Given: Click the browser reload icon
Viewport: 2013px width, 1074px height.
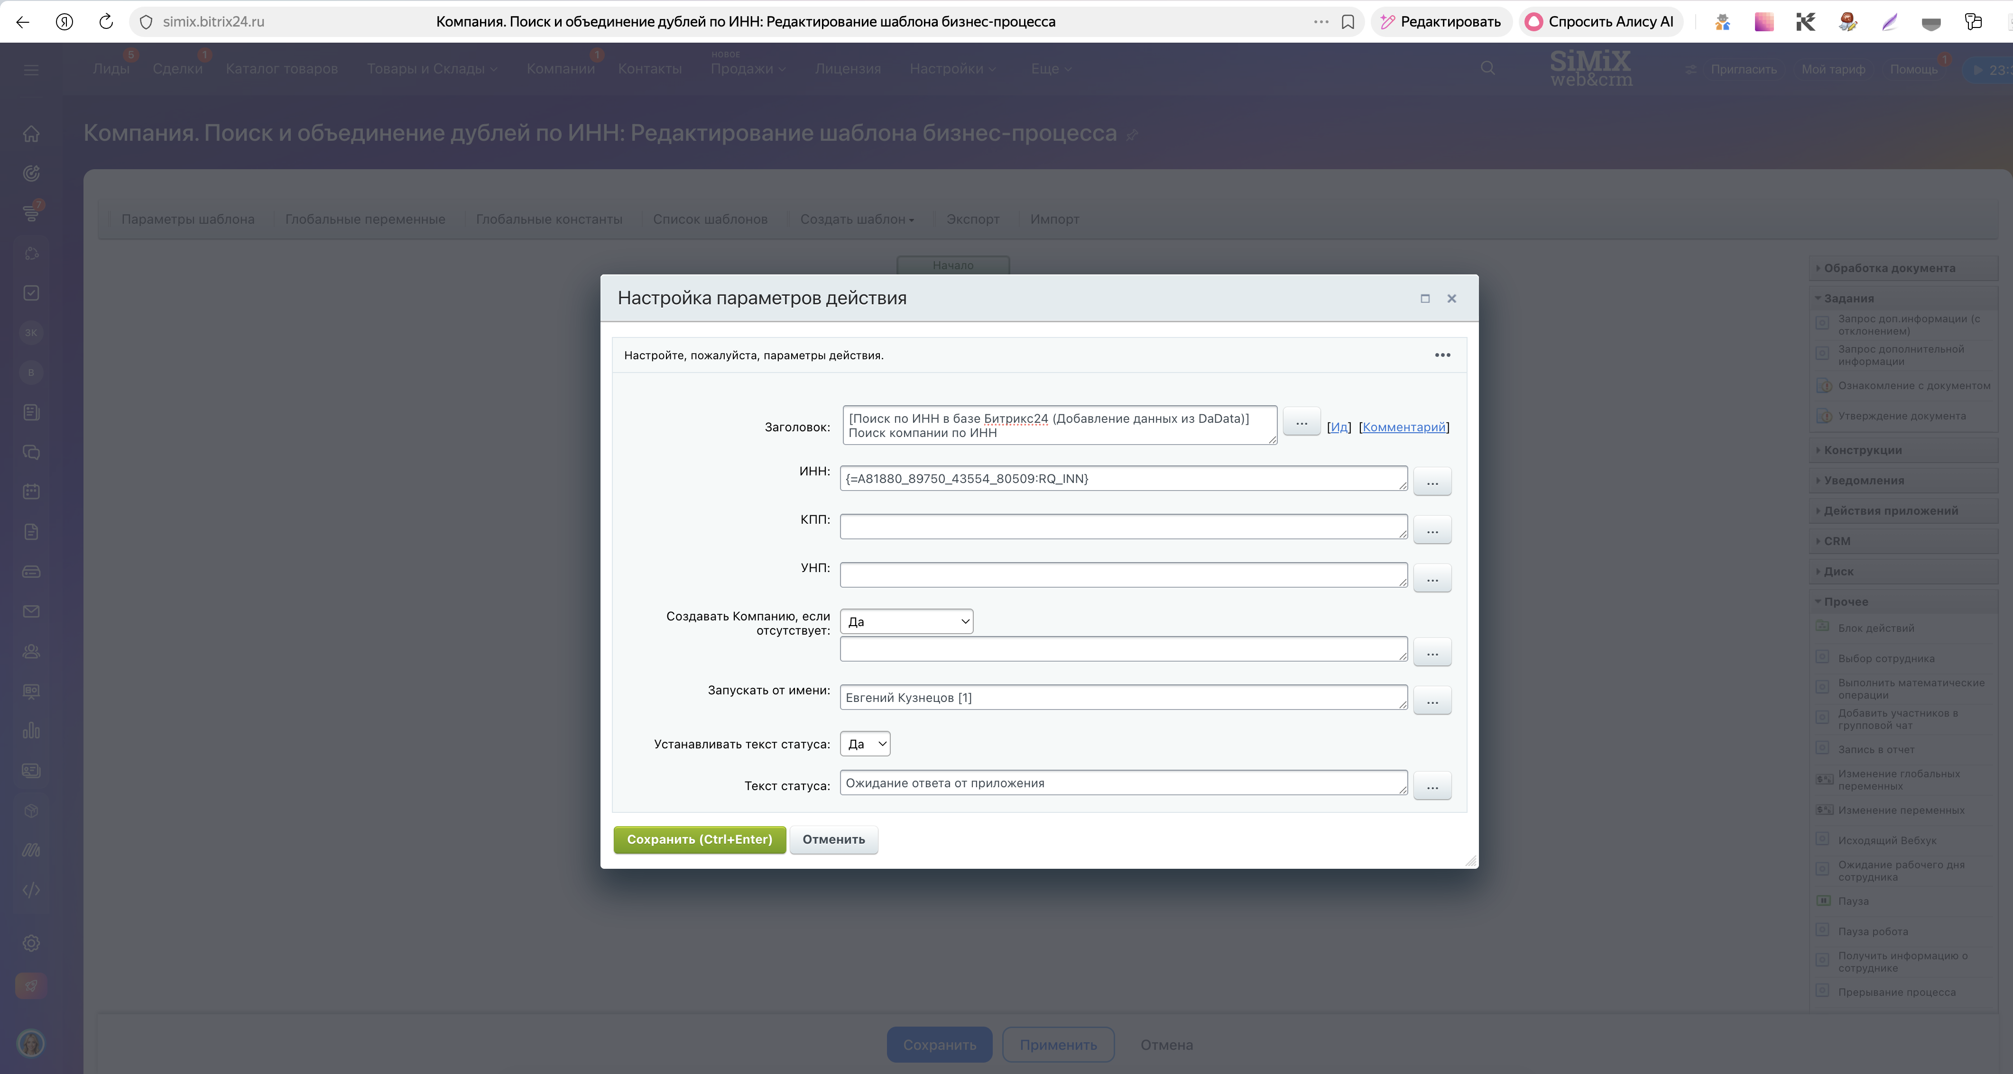Looking at the screenshot, I should 106,21.
